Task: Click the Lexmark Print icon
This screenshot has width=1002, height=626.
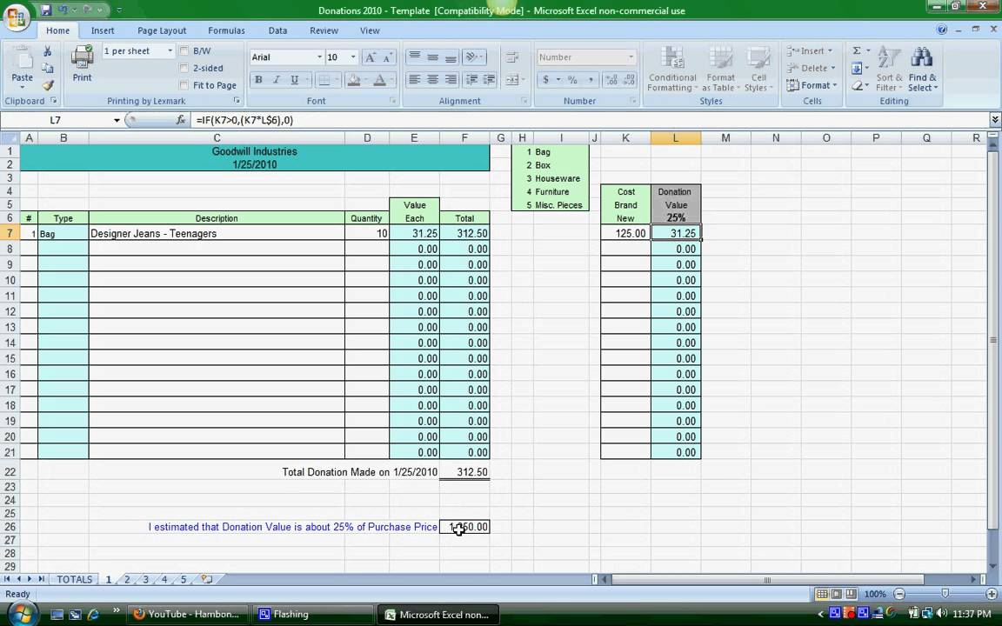Action: pos(82,63)
